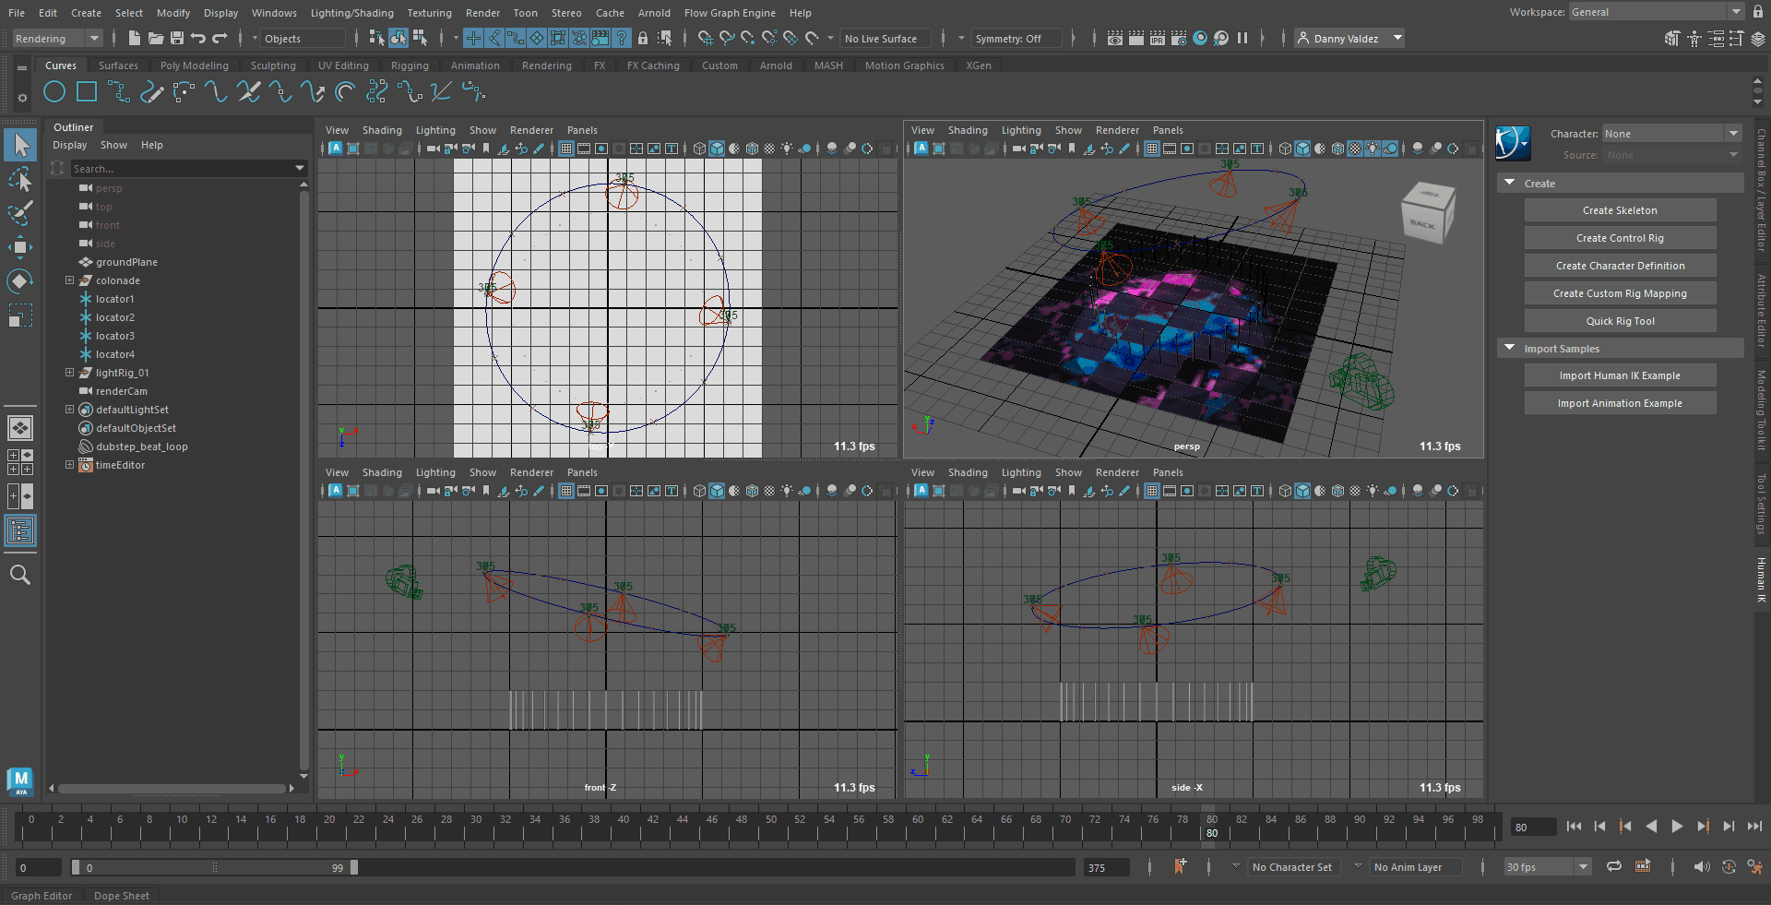
Task: Click the New Scene icon
Action: (135, 38)
